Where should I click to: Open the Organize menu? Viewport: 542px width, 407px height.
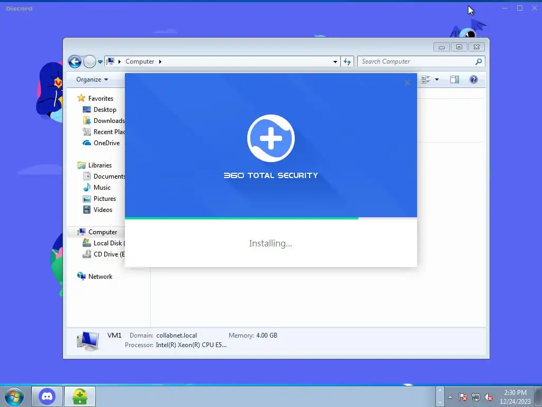point(92,79)
